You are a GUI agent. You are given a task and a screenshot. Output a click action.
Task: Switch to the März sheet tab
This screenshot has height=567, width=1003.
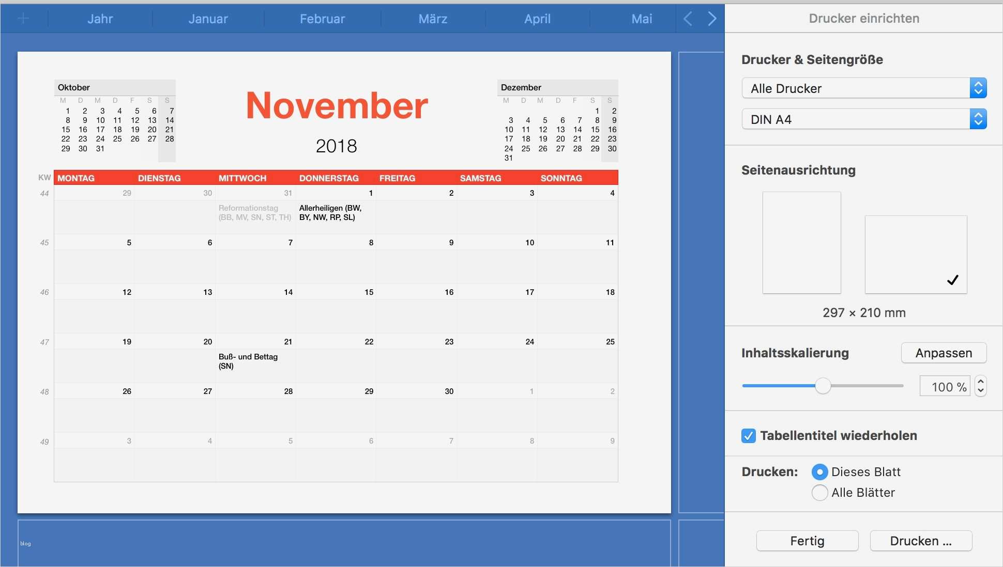click(x=433, y=18)
